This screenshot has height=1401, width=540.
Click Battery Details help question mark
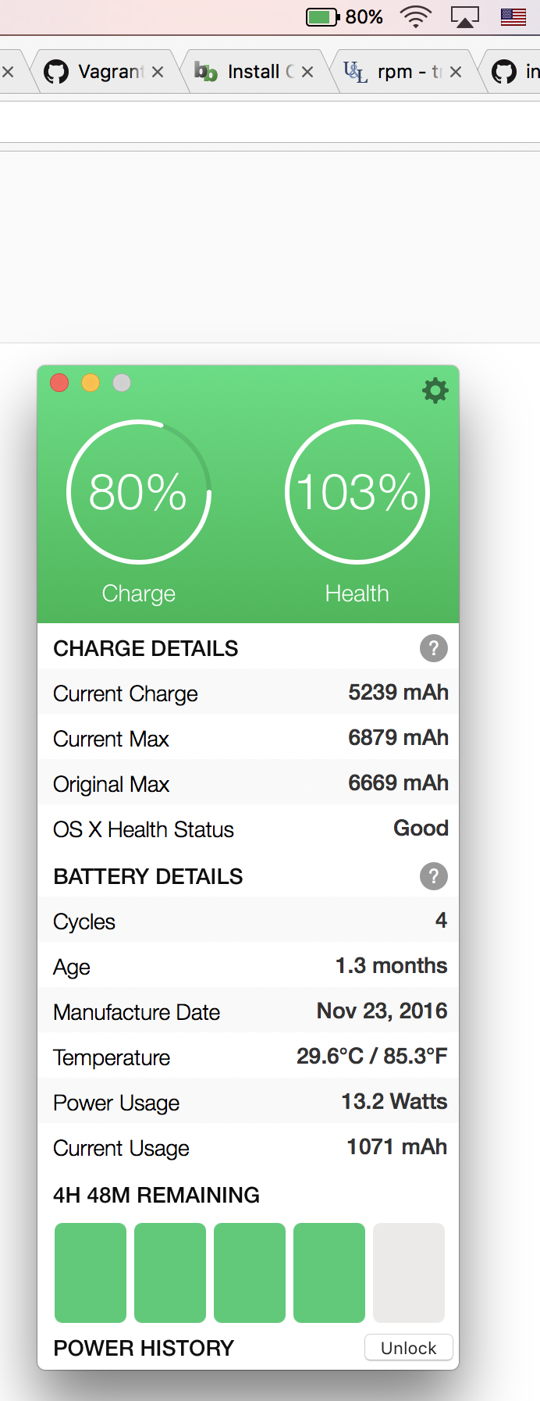(x=434, y=876)
